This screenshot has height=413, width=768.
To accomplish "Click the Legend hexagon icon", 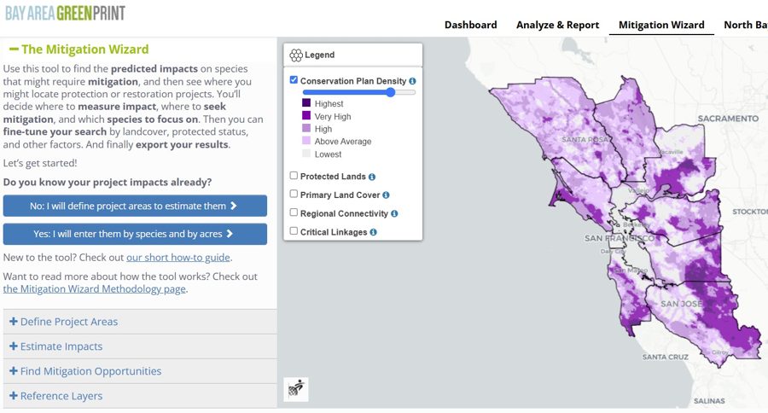I will (x=296, y=55).
